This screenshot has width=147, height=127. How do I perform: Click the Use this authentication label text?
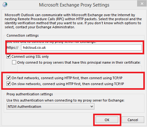(65, 100)
